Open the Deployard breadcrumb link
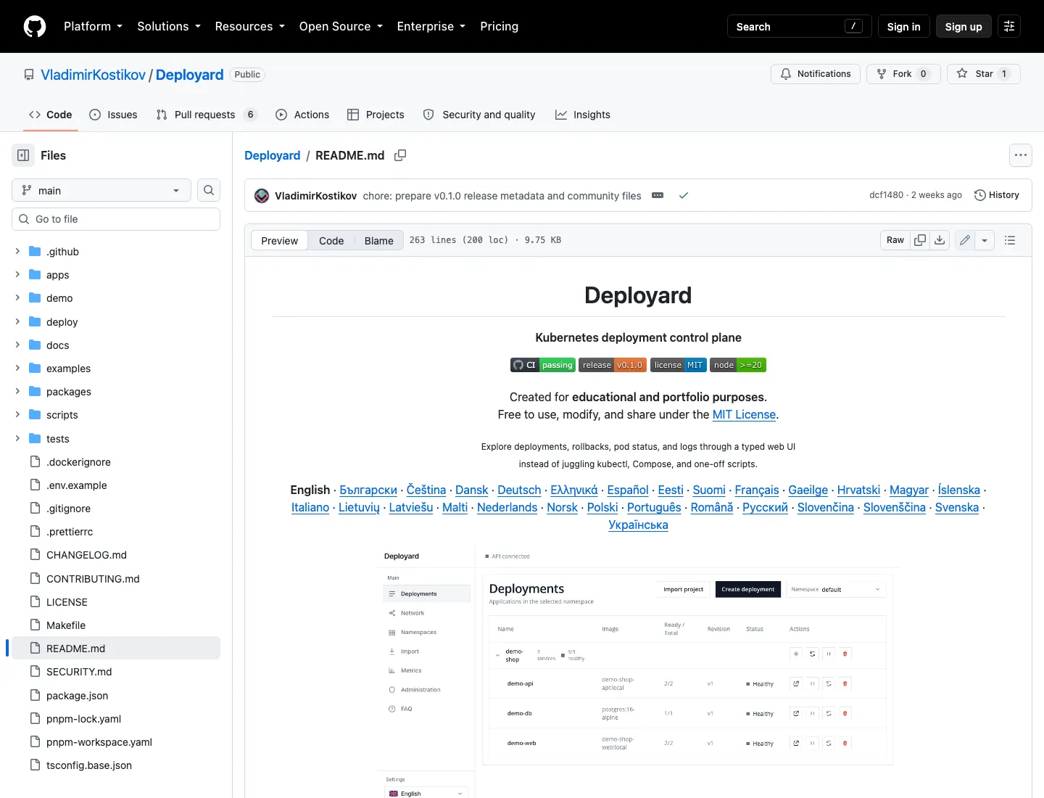Image resolution: width=1044 pixels, height=798 pixels. pyautogui.click(x=272, y=155)
